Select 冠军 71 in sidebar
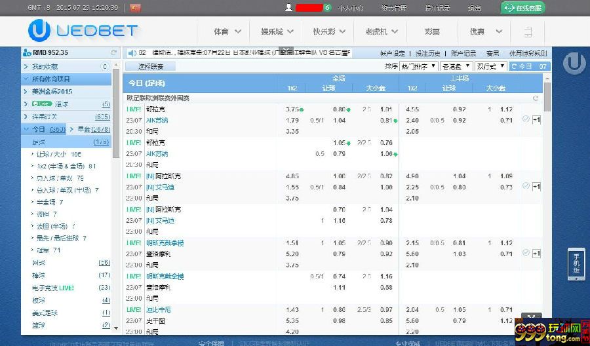 48,250
